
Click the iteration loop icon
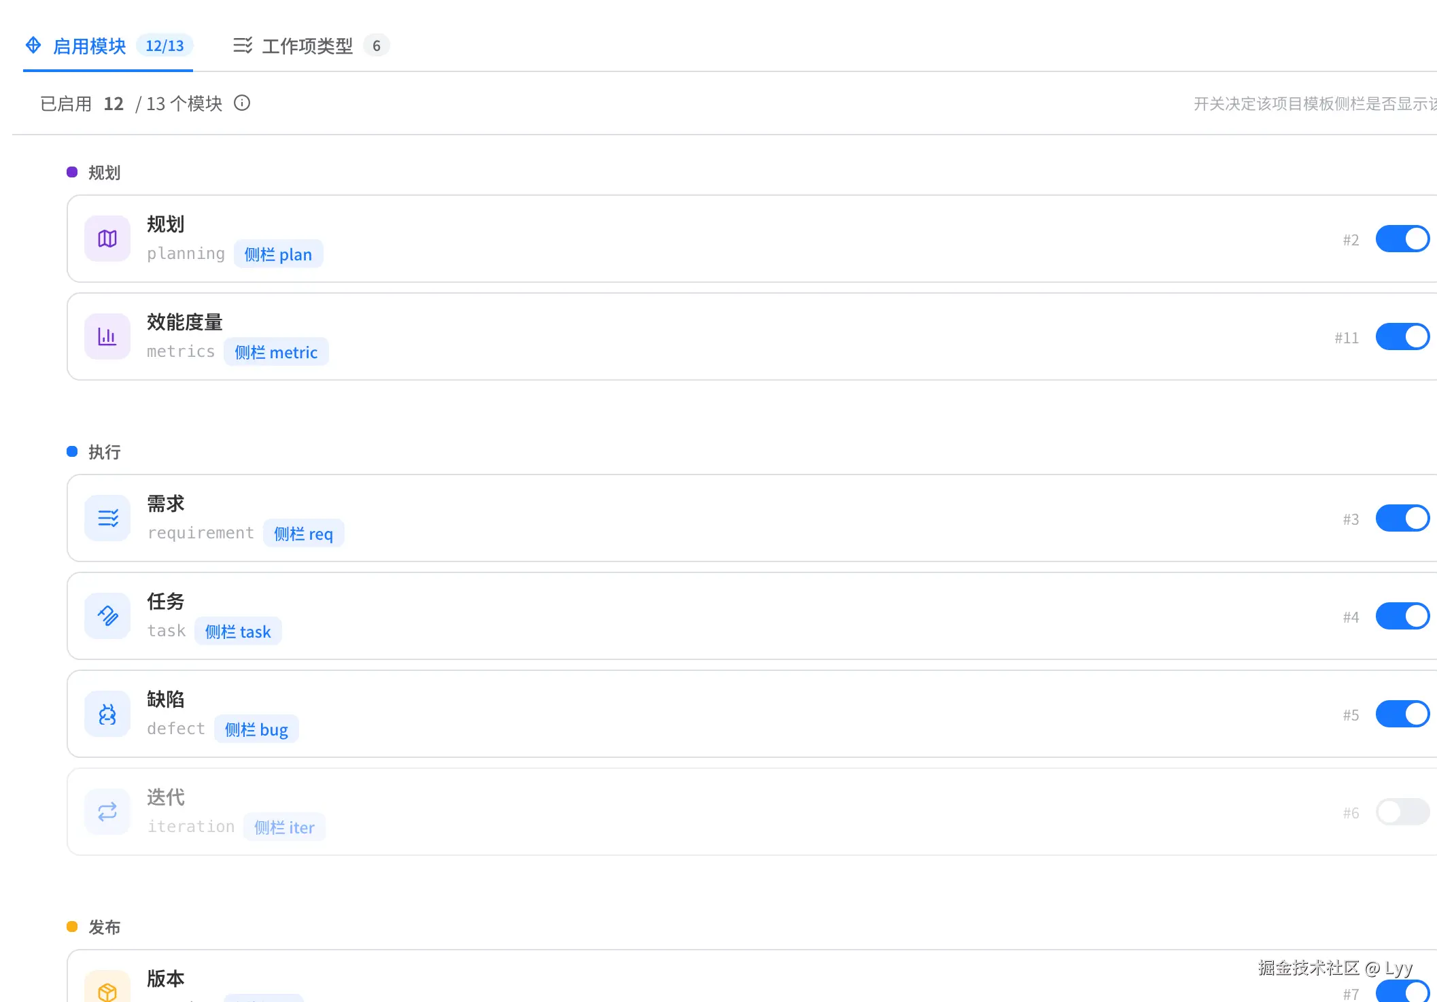click(x=107, y=812)
